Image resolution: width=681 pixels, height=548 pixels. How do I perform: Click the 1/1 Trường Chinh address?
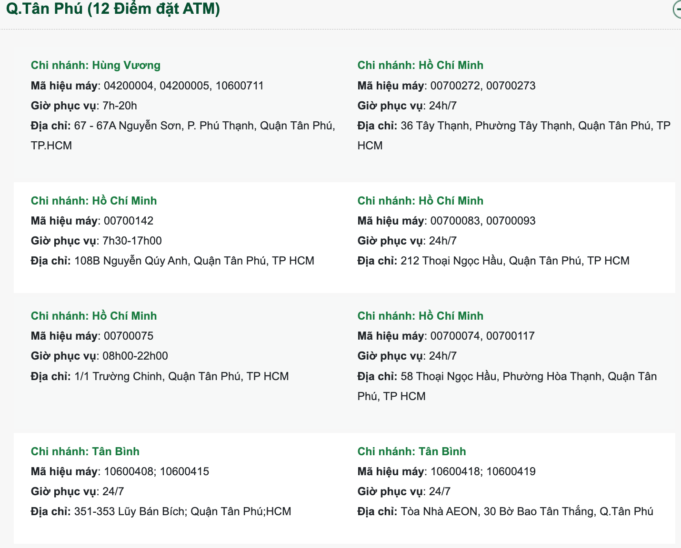click(x=181, y=376)
